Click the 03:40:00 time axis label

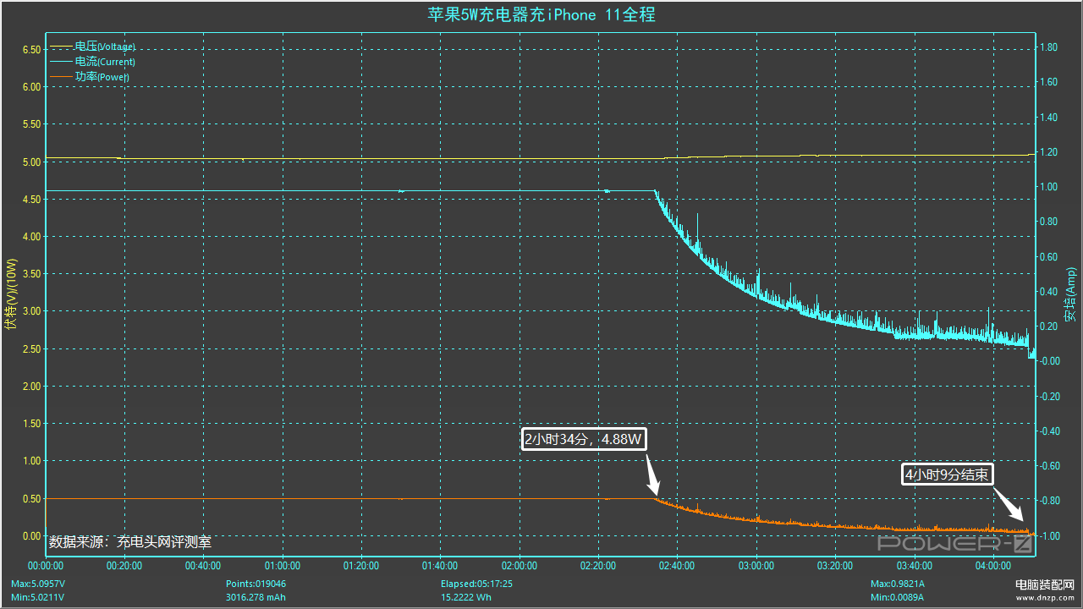point(914,566)
